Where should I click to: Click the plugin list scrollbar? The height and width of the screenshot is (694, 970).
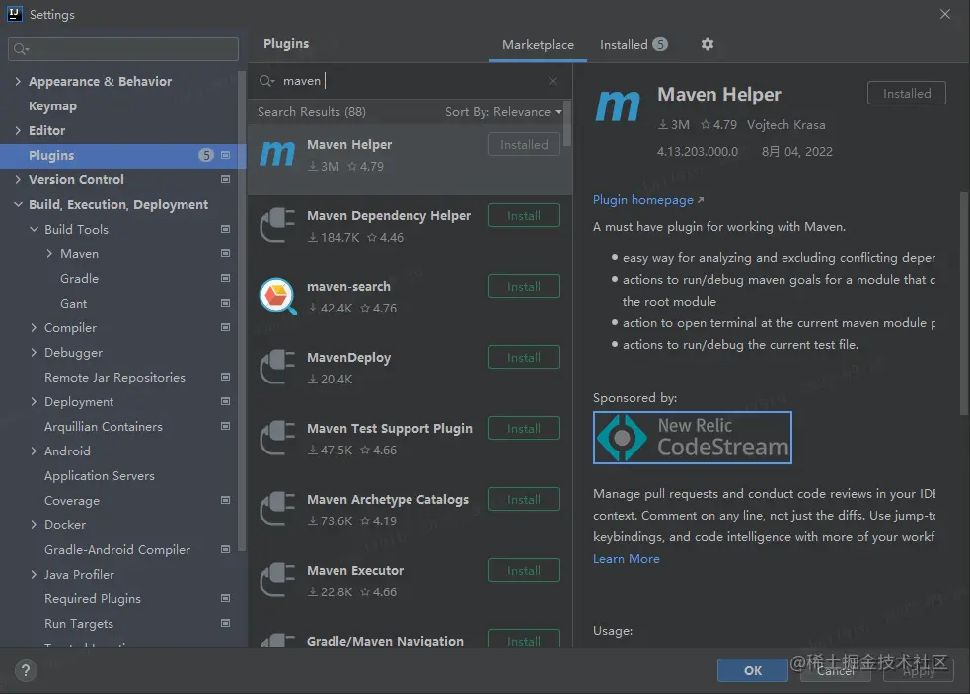567,123
